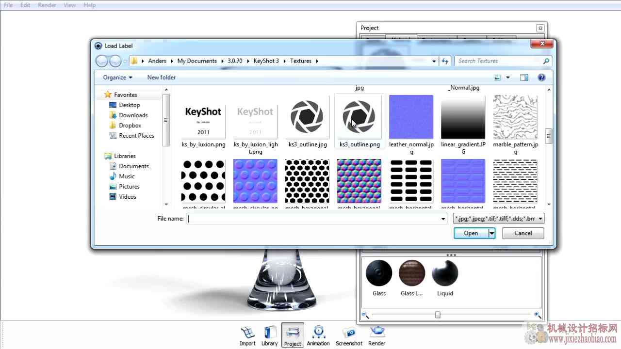This screenshot has height=349, width=621.
Task: Click the refresh button beside address bar
Action: point(445,61)
